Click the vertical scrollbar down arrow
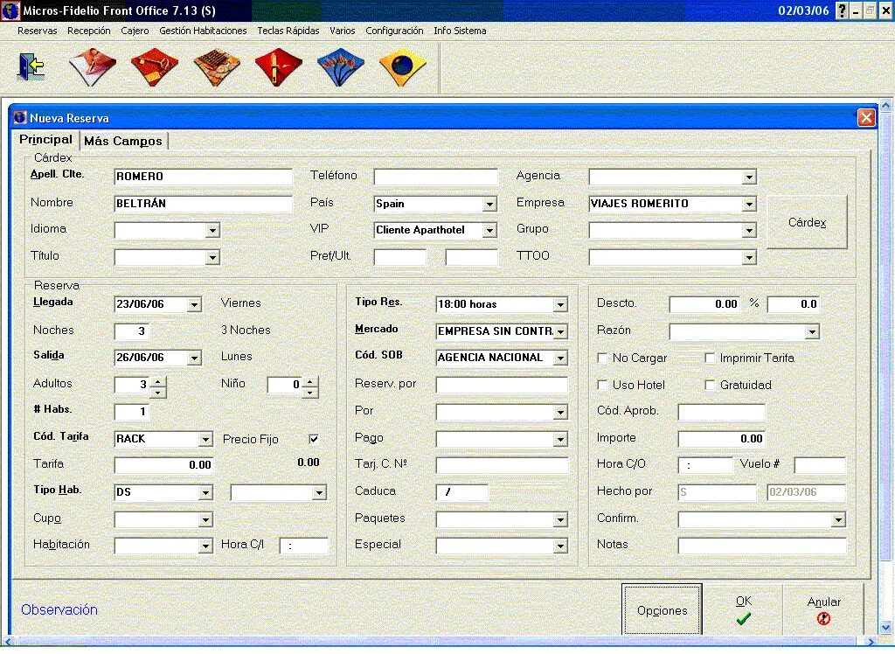This screenshot has width=895, height=654. coord(885,627)
